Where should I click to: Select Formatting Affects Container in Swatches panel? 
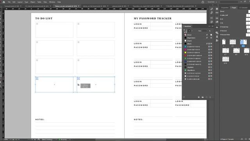coord(189,31)
